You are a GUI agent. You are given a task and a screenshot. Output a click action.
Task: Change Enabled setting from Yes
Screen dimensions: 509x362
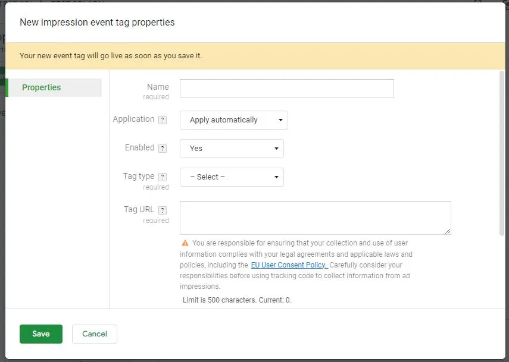(232, 148)
